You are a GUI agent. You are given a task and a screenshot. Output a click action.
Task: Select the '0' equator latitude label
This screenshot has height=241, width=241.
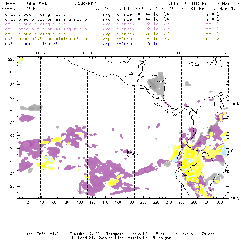232,151
